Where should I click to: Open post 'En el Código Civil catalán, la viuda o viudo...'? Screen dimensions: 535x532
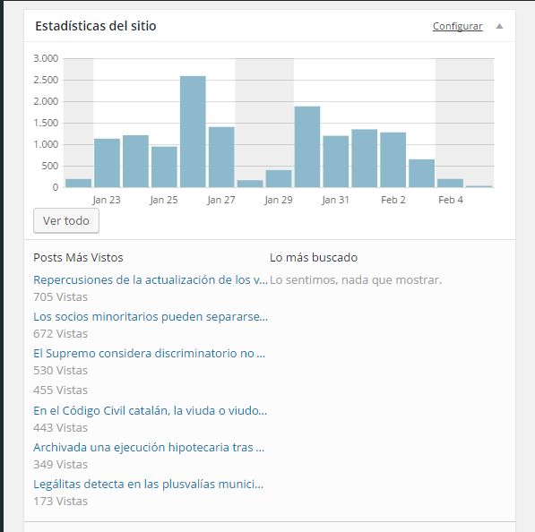point(151,411)
